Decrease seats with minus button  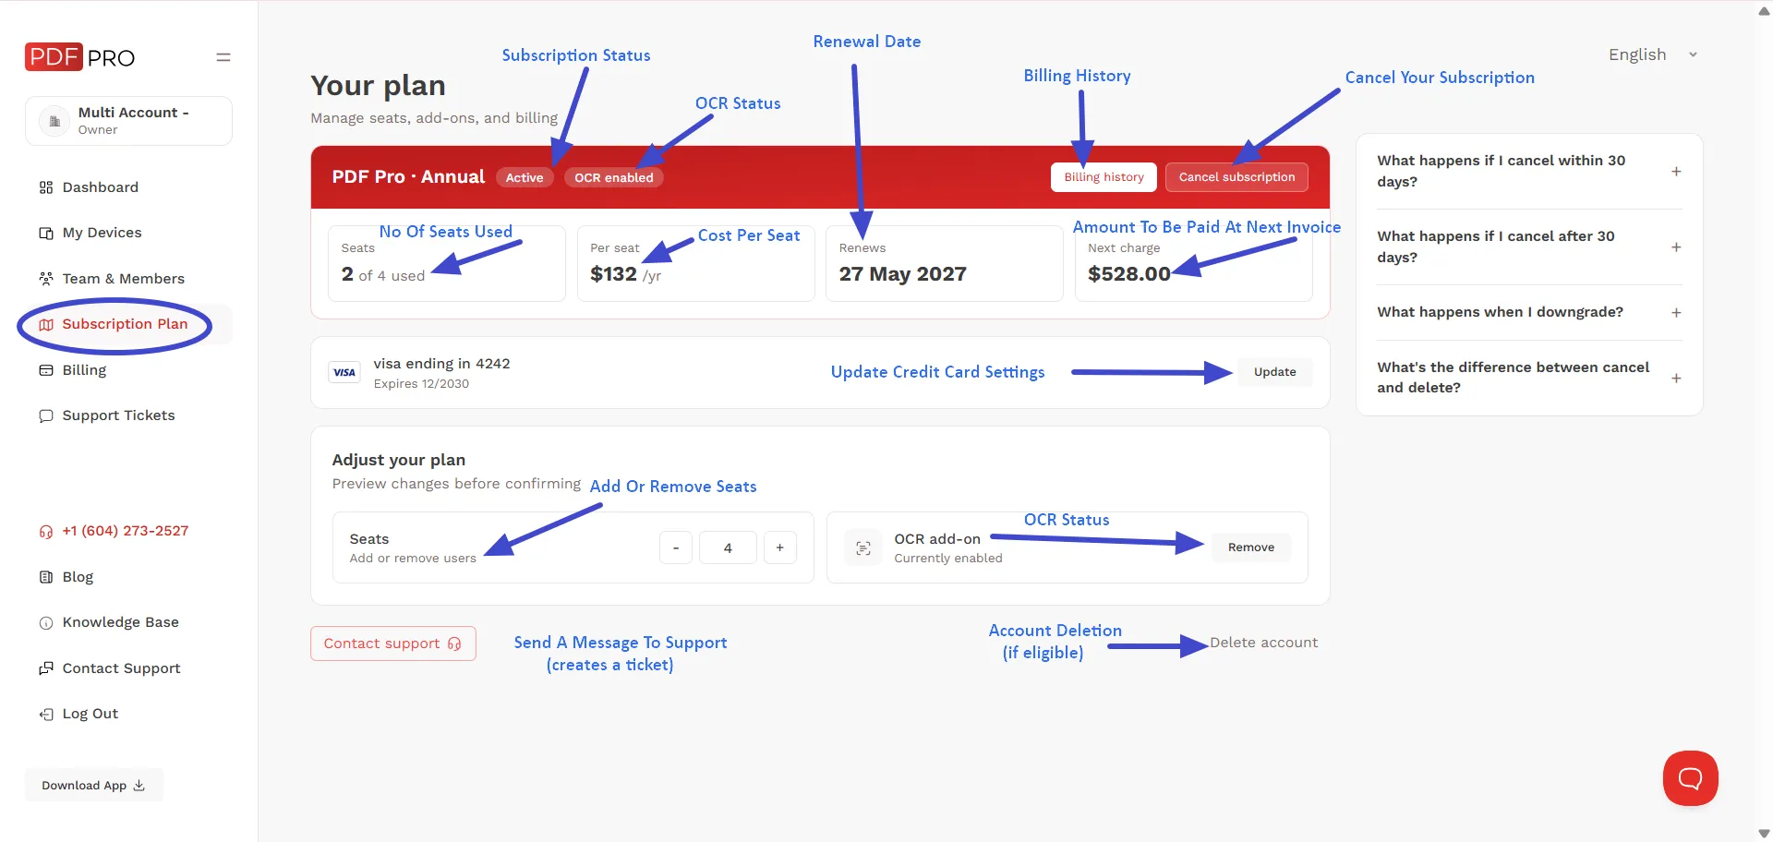pyautogui.click(x=676, y=548)
